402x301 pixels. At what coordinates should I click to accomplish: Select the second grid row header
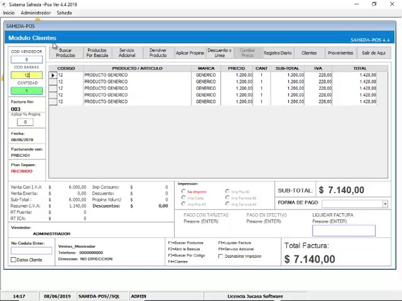coord(53,82)
